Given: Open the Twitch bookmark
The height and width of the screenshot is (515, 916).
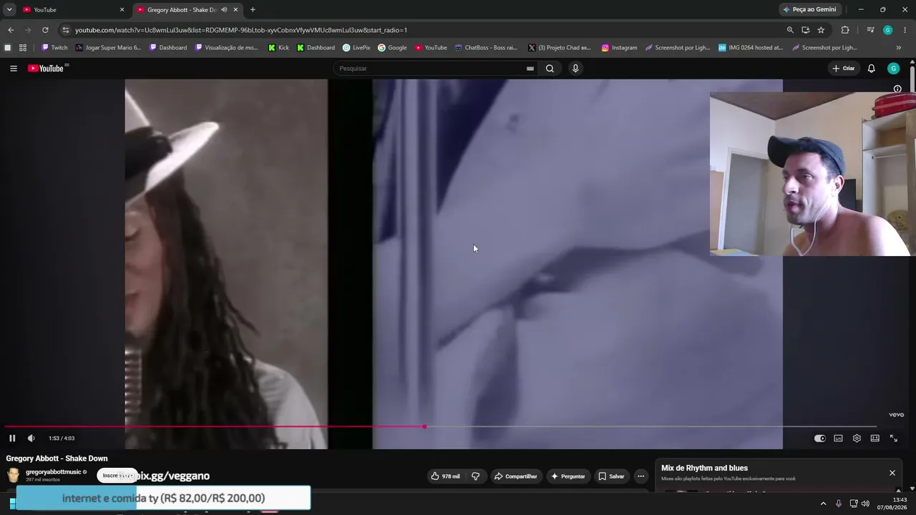Looking at the screenshot, I should [x=54, y=48].
